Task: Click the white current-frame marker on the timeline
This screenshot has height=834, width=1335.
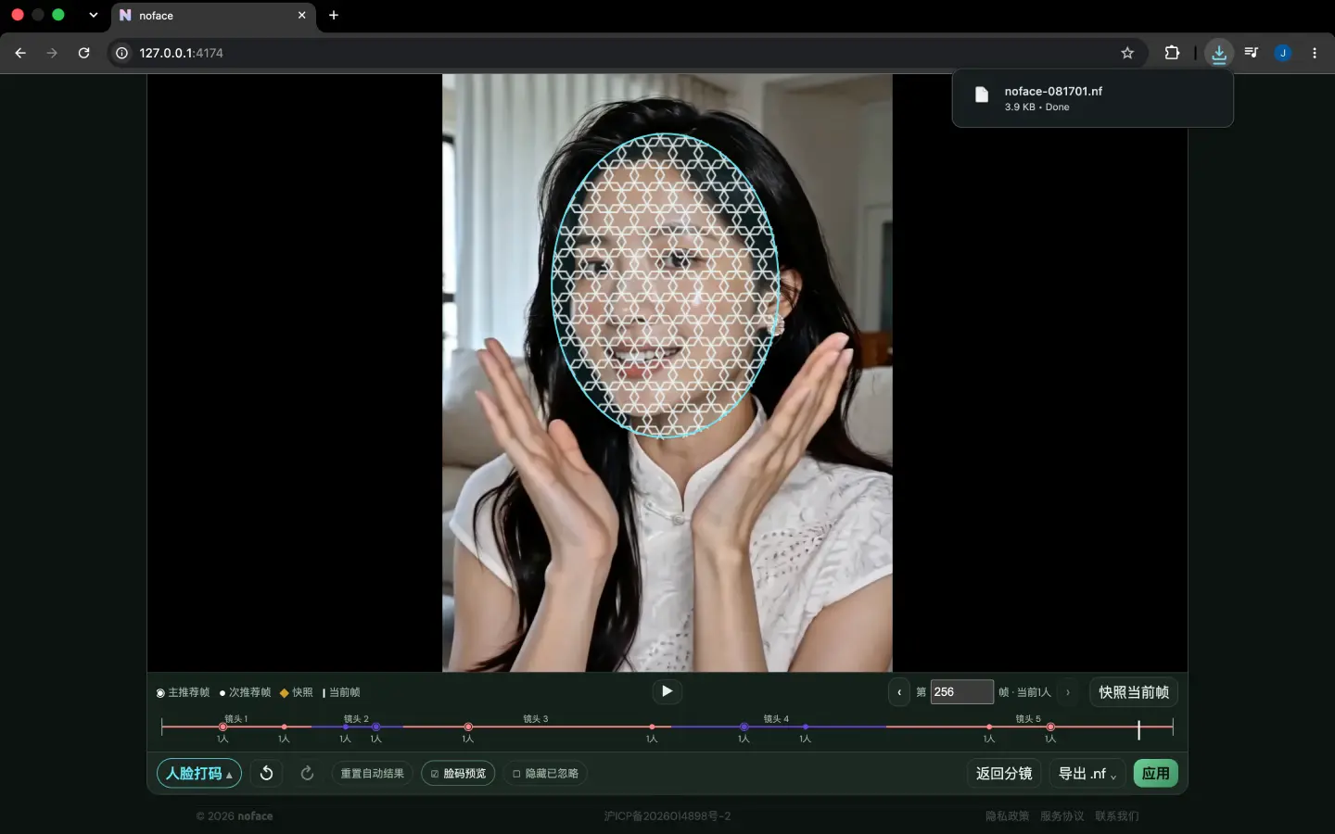Action: 1138,729
